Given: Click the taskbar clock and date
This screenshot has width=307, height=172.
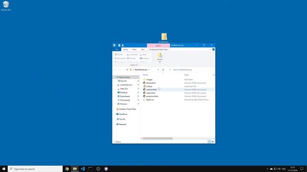Looking at the screenshot, I should click(x=293, y=169).
